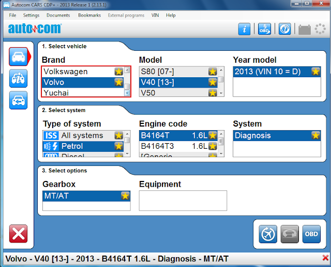Click the battery status icon
This screenshot has width=331, height=267.
coord(305,30)
